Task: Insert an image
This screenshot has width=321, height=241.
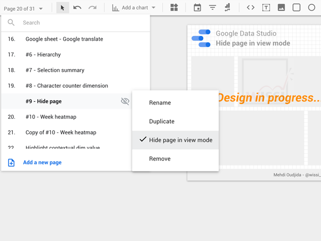Action: point(281,7)
